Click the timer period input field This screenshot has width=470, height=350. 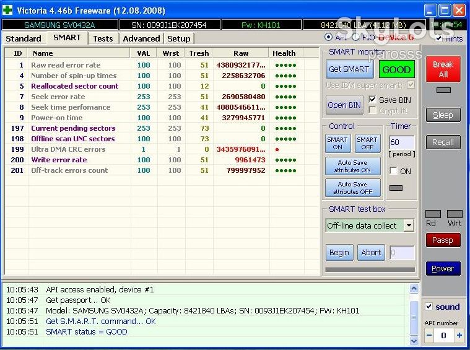point(402,142)
